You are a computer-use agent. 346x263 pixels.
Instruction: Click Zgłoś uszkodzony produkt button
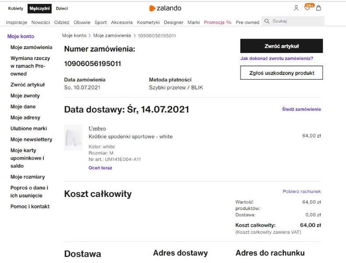(x=282, y=73)
